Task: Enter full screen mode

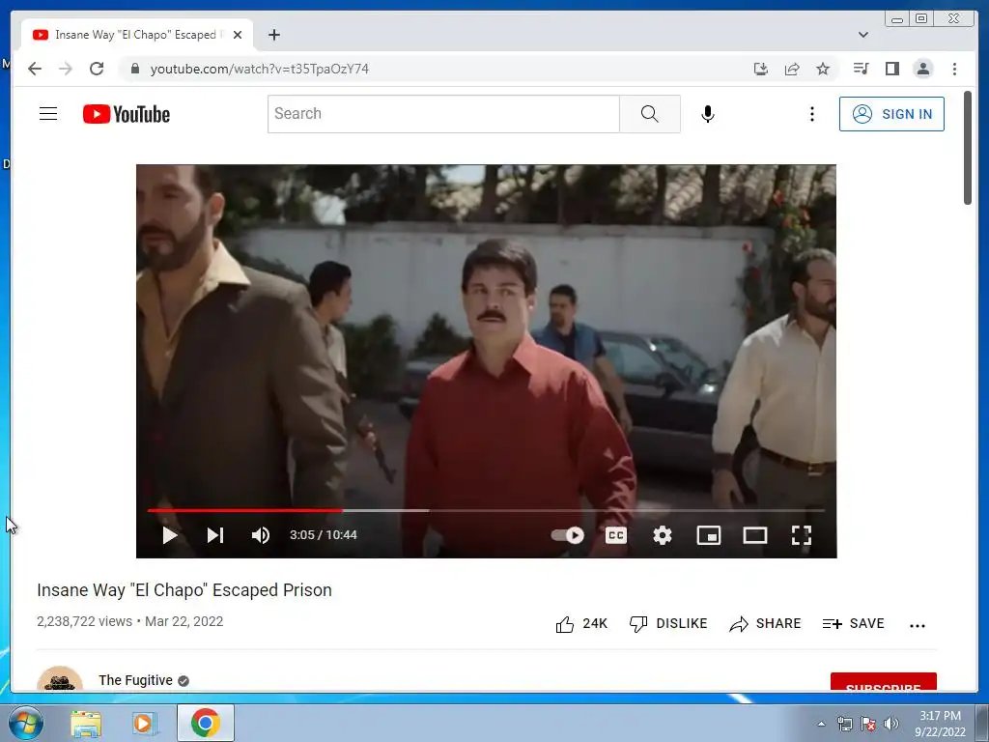Action: click(x=801, y=535)
